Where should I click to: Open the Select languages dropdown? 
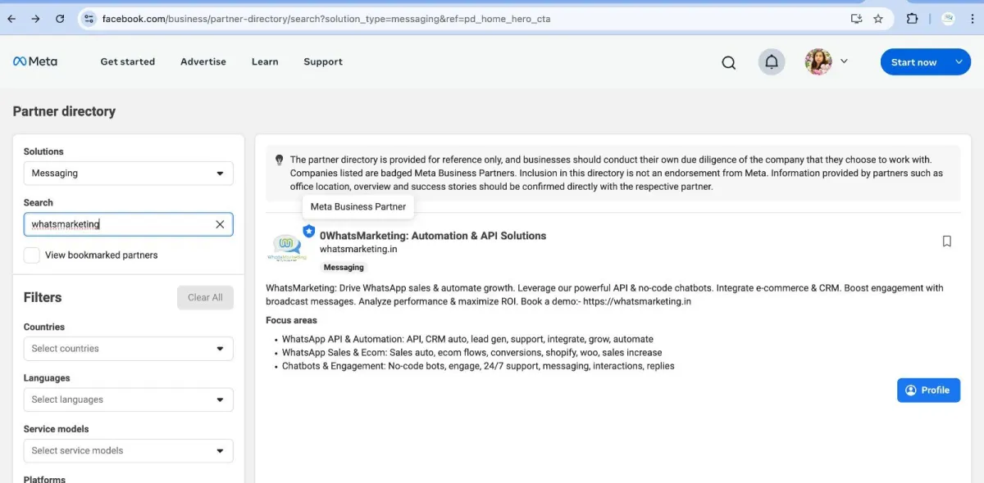tap(128, 399)
